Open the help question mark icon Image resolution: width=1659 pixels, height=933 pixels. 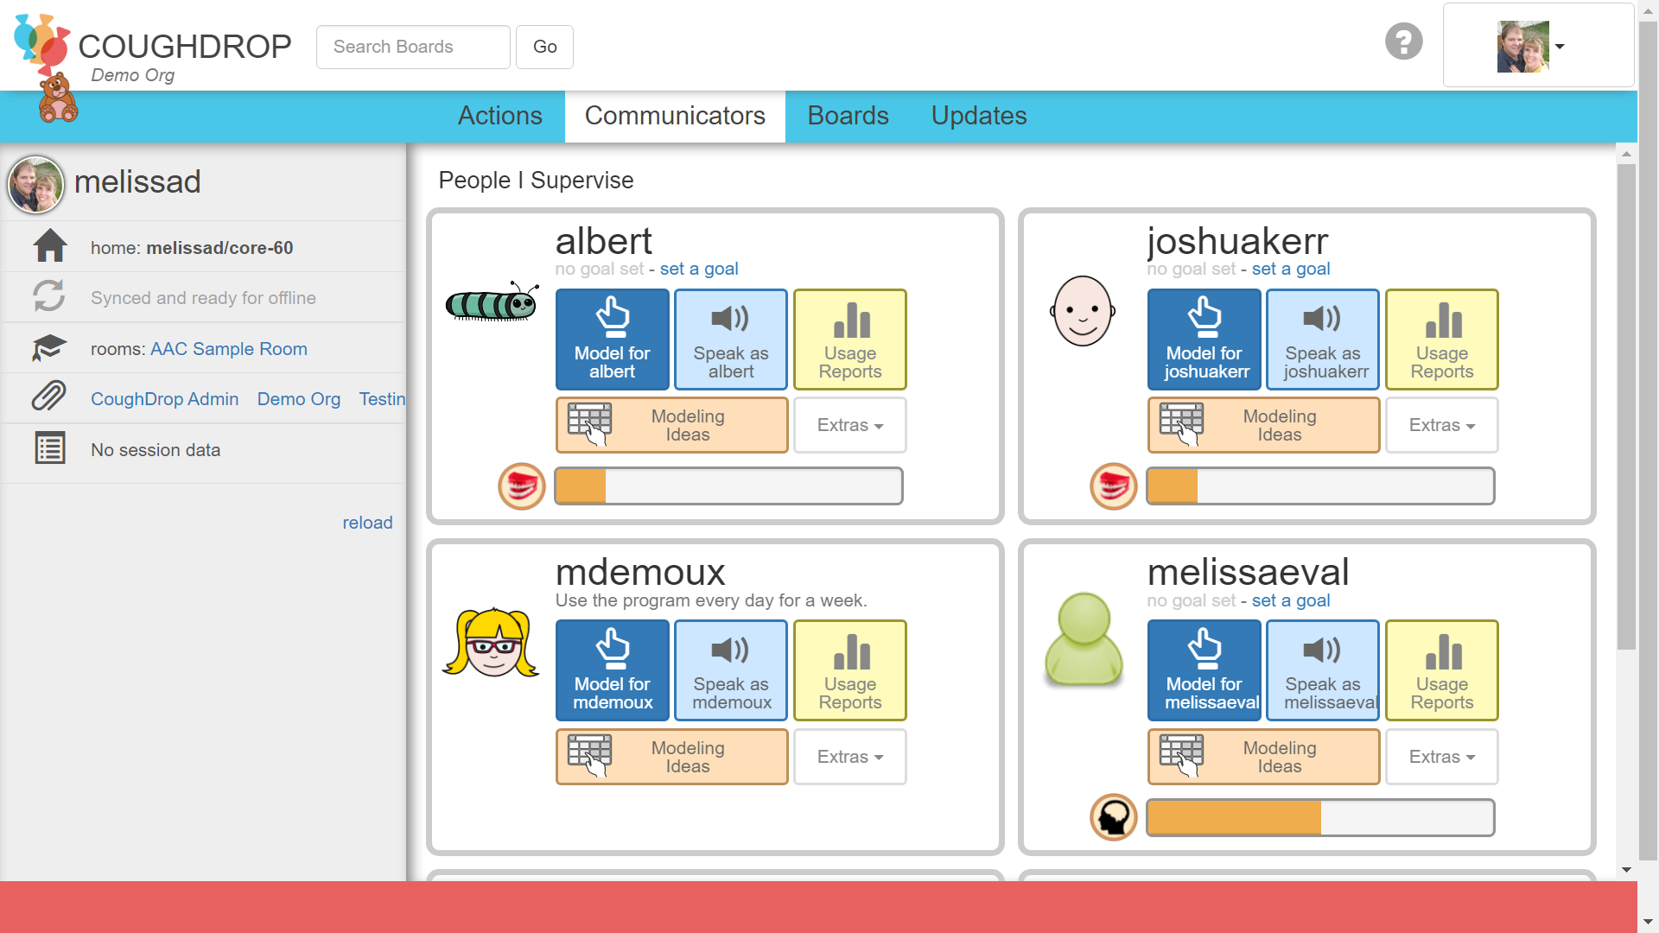[1404, 41]
